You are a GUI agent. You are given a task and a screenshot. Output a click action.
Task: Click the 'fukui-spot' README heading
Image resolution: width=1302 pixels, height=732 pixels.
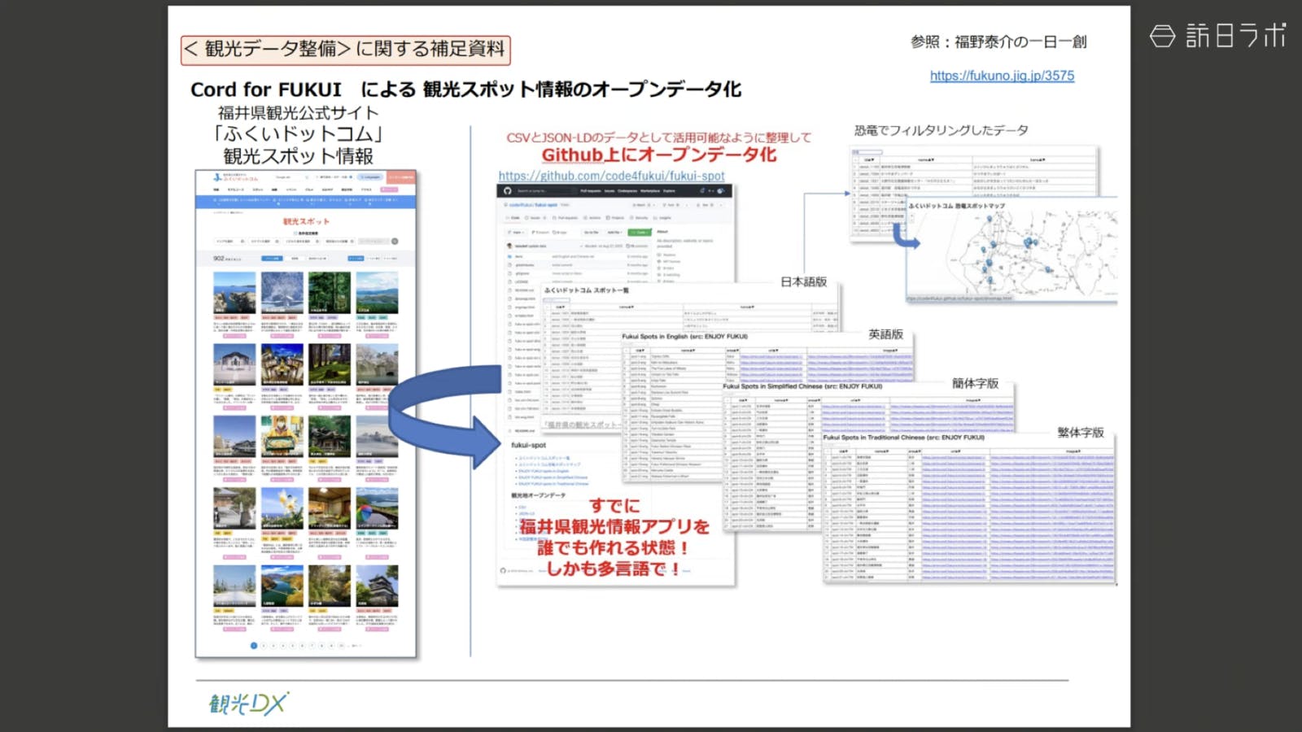tap(528, 446)
